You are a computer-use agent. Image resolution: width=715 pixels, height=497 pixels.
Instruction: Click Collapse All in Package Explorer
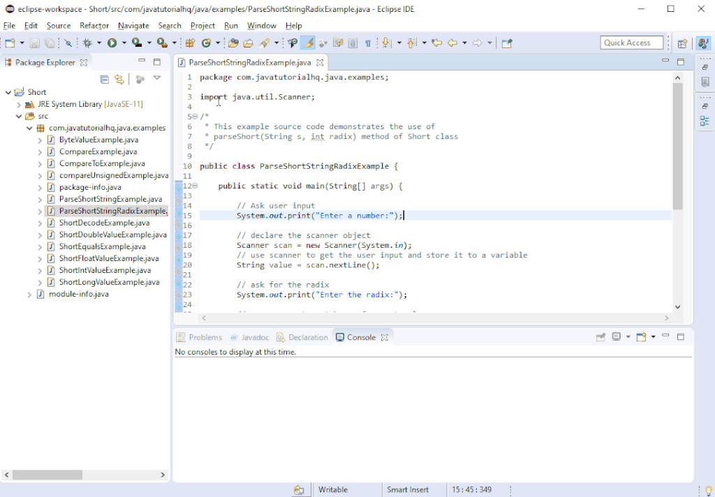coord(105,79)
